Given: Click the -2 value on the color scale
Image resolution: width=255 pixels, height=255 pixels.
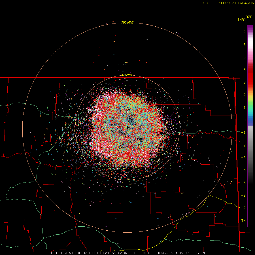Looking at the screenshot, I should click(x=243, y=145).
